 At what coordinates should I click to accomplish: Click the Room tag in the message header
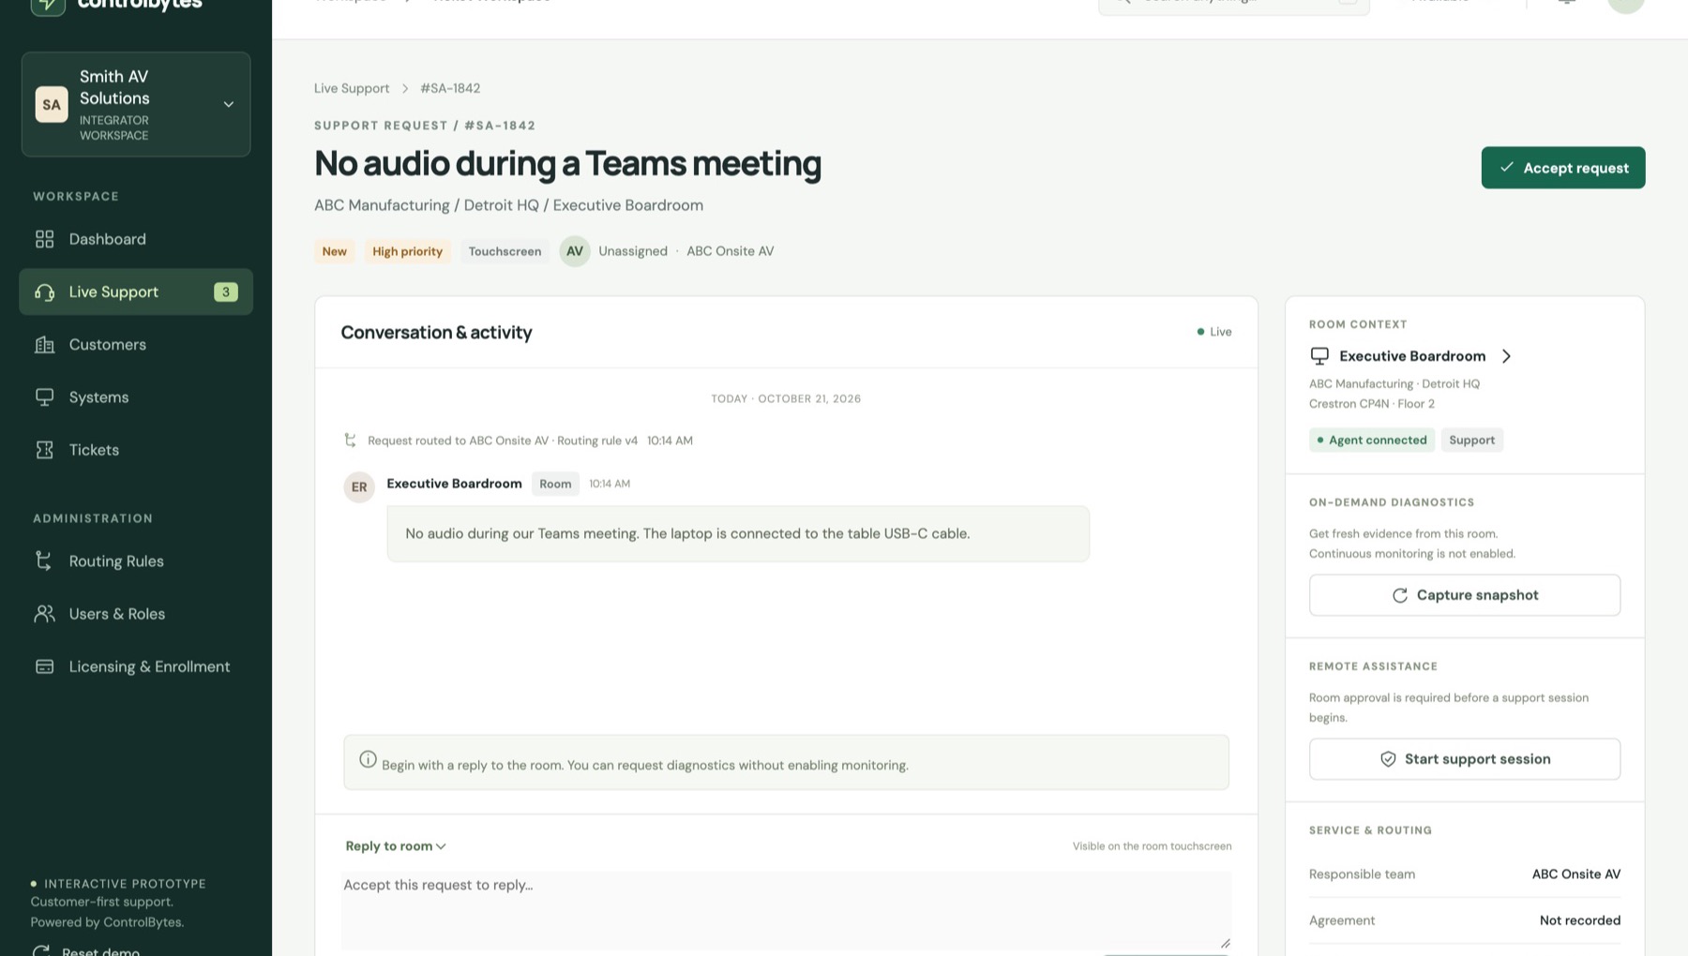(x=555, y=484)
